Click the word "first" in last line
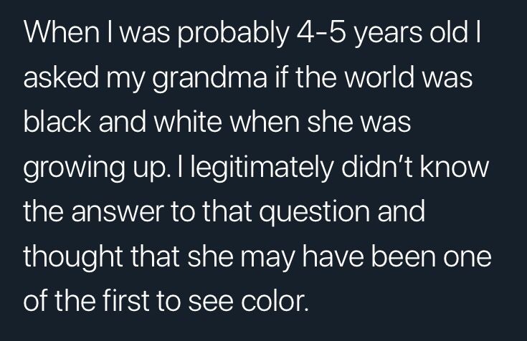 tap(125, 300)
